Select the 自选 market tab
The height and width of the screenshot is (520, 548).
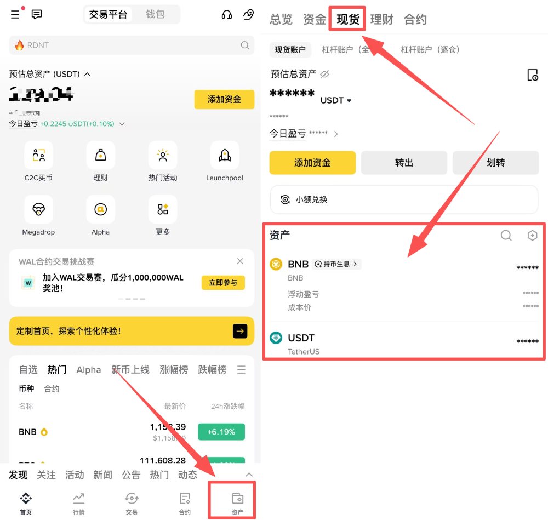[28, 369]
